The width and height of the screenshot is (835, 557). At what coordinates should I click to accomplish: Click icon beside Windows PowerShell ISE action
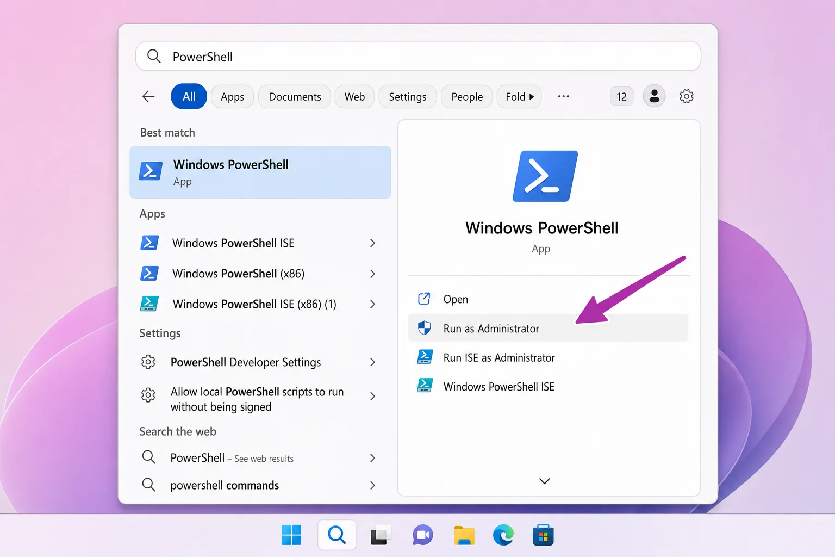pyautogui.click(x=425, y=386)
